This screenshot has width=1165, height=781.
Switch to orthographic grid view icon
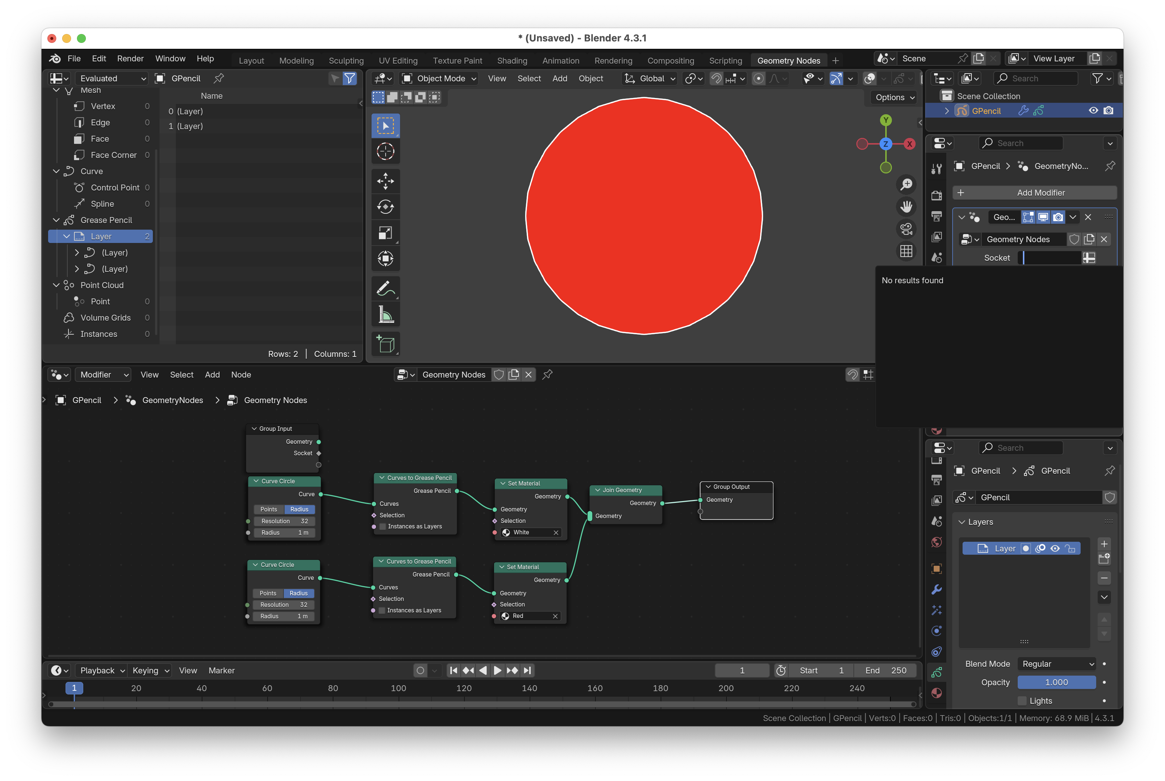(x=906, y=251)
